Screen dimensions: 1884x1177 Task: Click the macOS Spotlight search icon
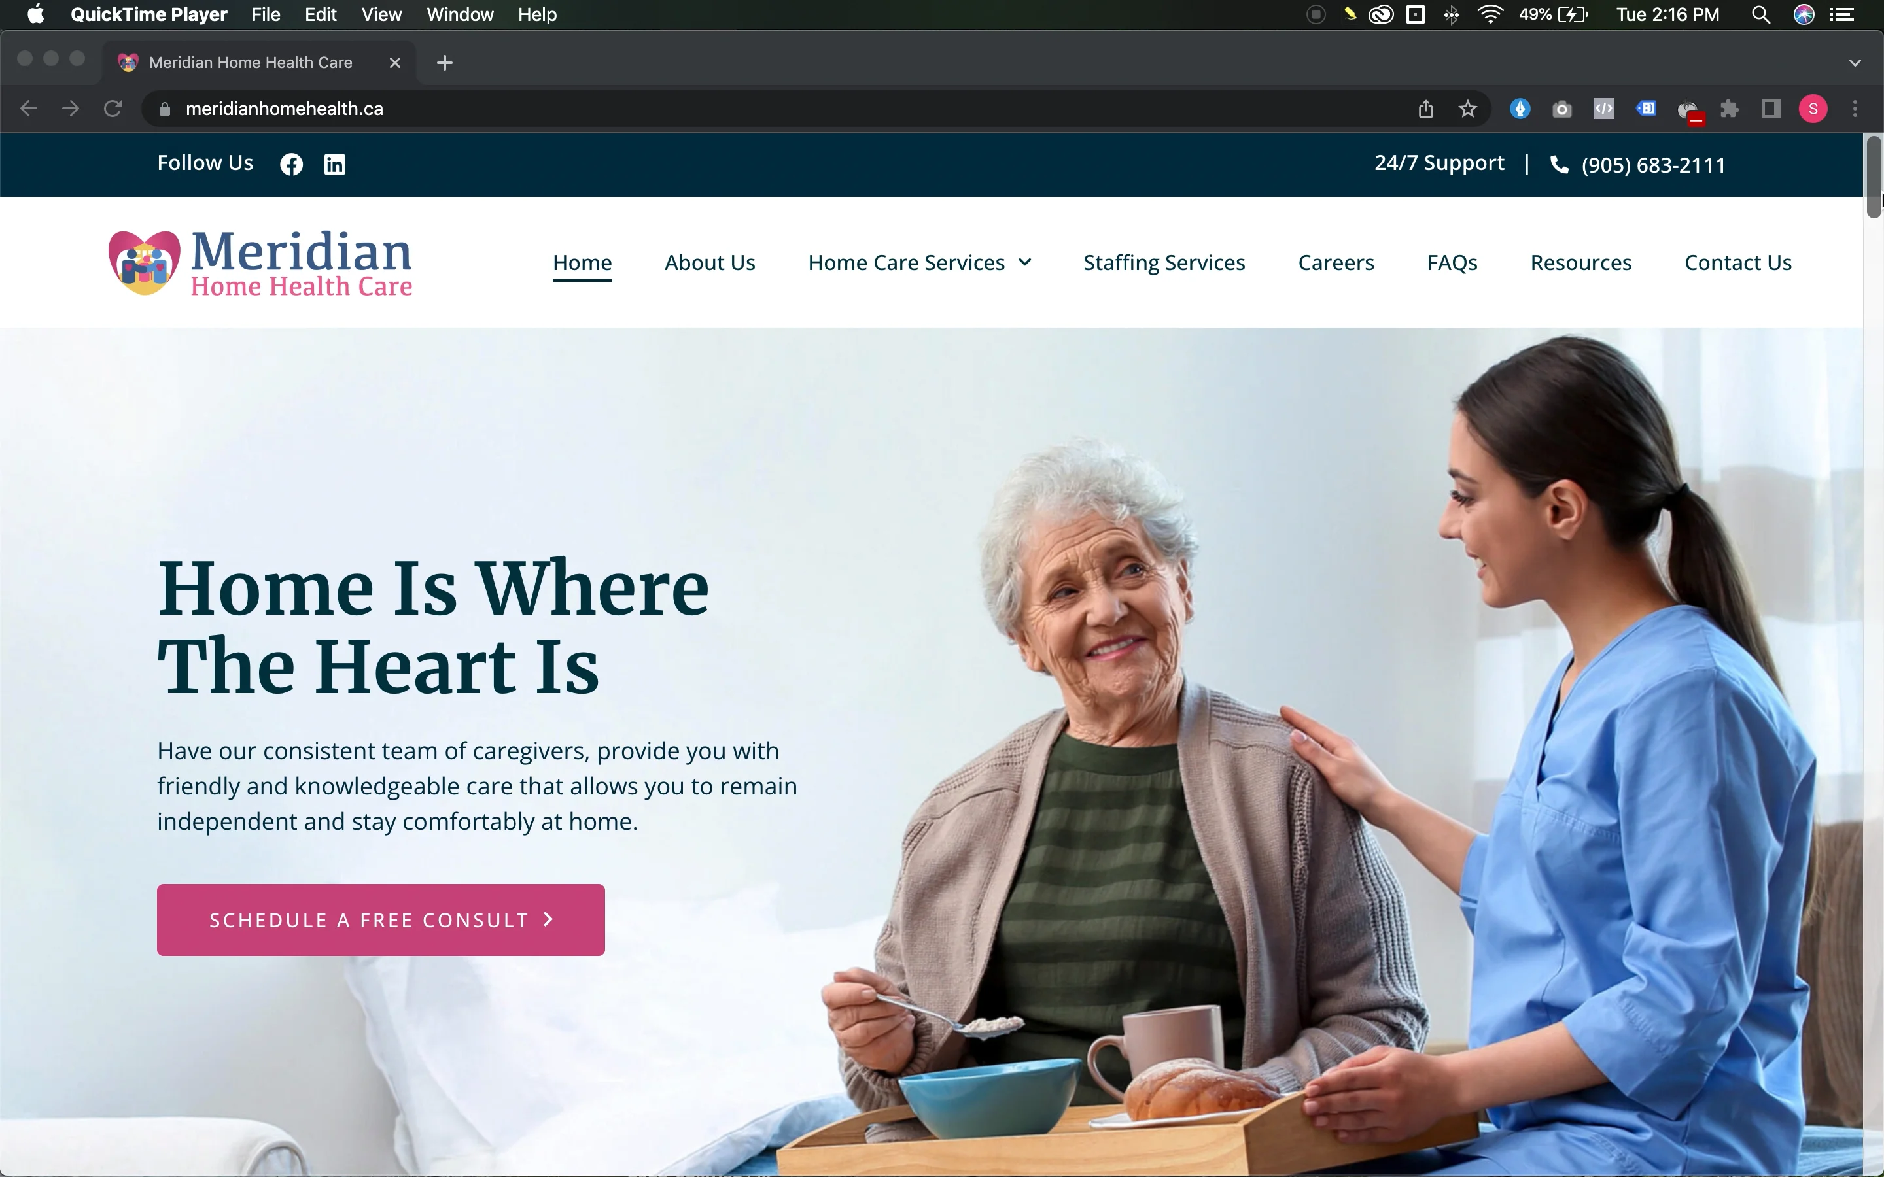(1761, 15)
